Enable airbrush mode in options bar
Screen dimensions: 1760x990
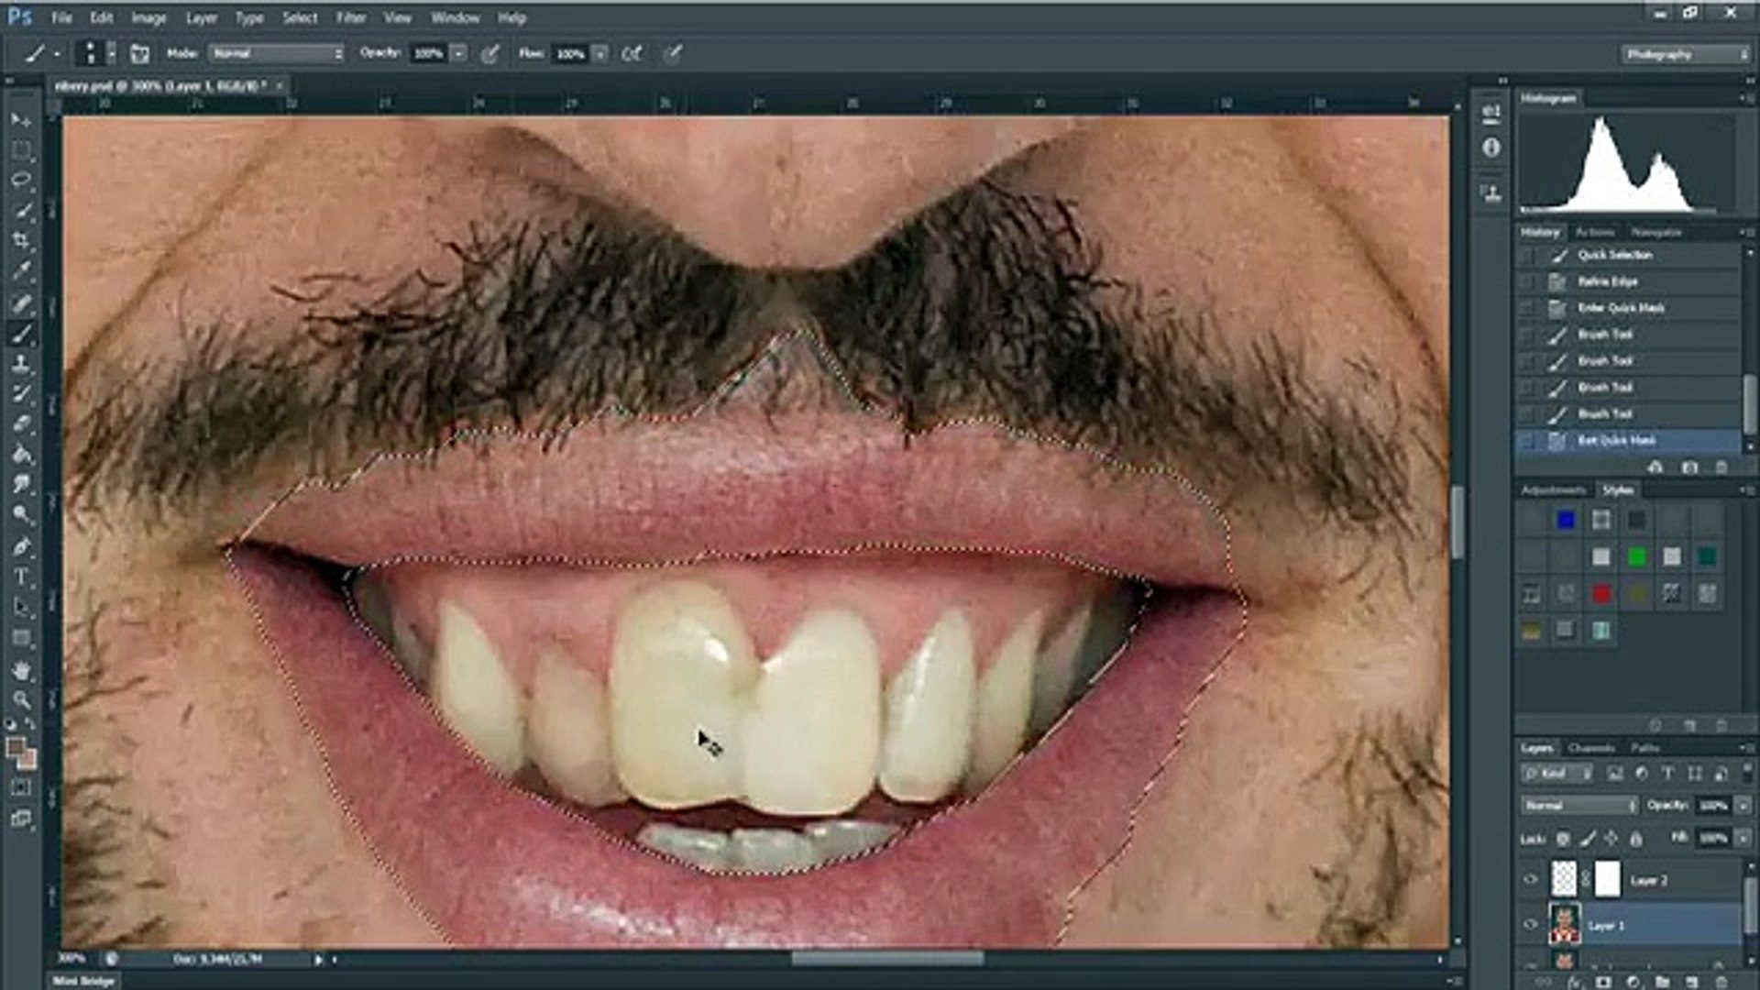(632, 54)
